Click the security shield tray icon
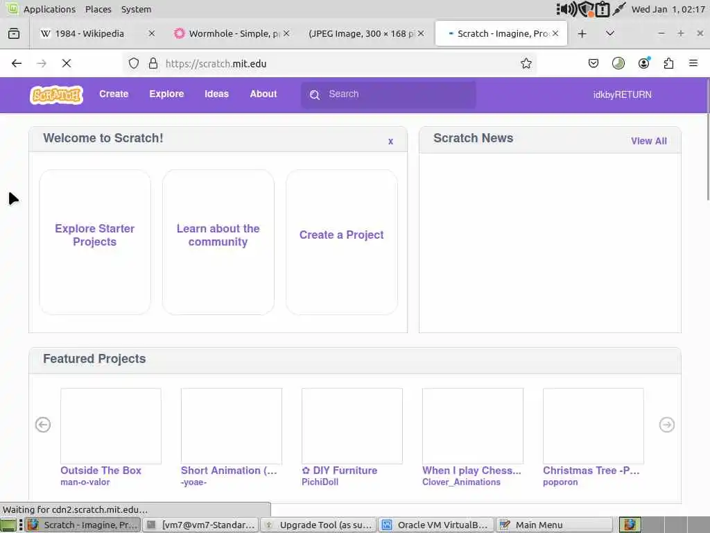This screenshot has width=710, height=533. pyautogui.click(x=586, y=9)
